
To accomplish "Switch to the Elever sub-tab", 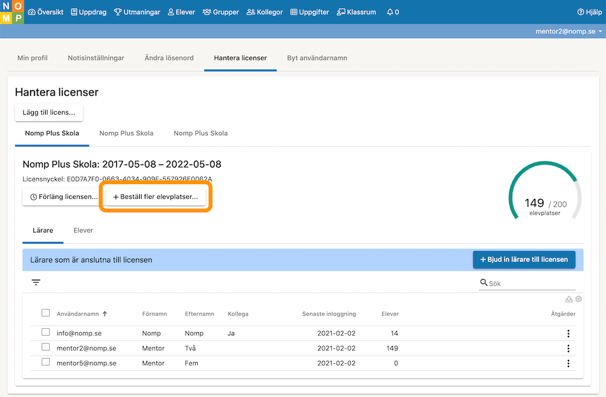I will [x=83, y=231].
